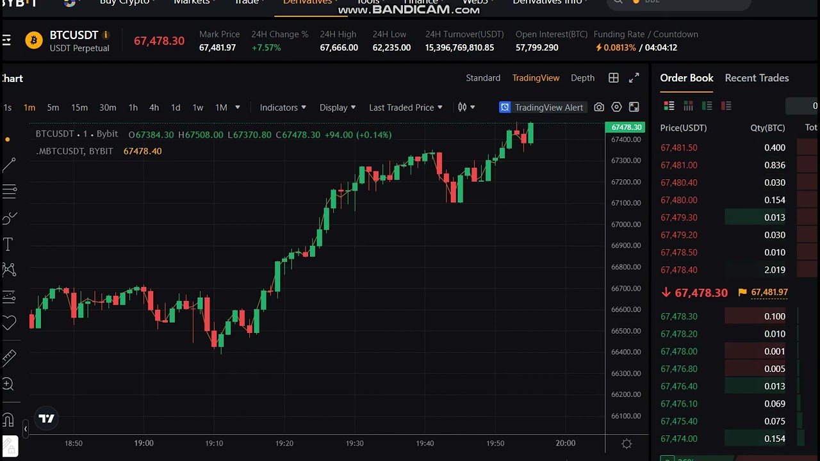Expand chart panel with arrows icon

[634, 77]
